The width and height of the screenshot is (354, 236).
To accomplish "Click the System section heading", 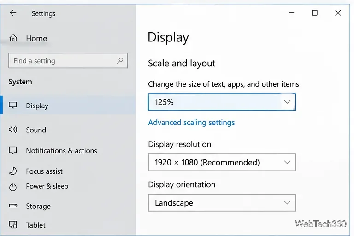I will 20,82.
